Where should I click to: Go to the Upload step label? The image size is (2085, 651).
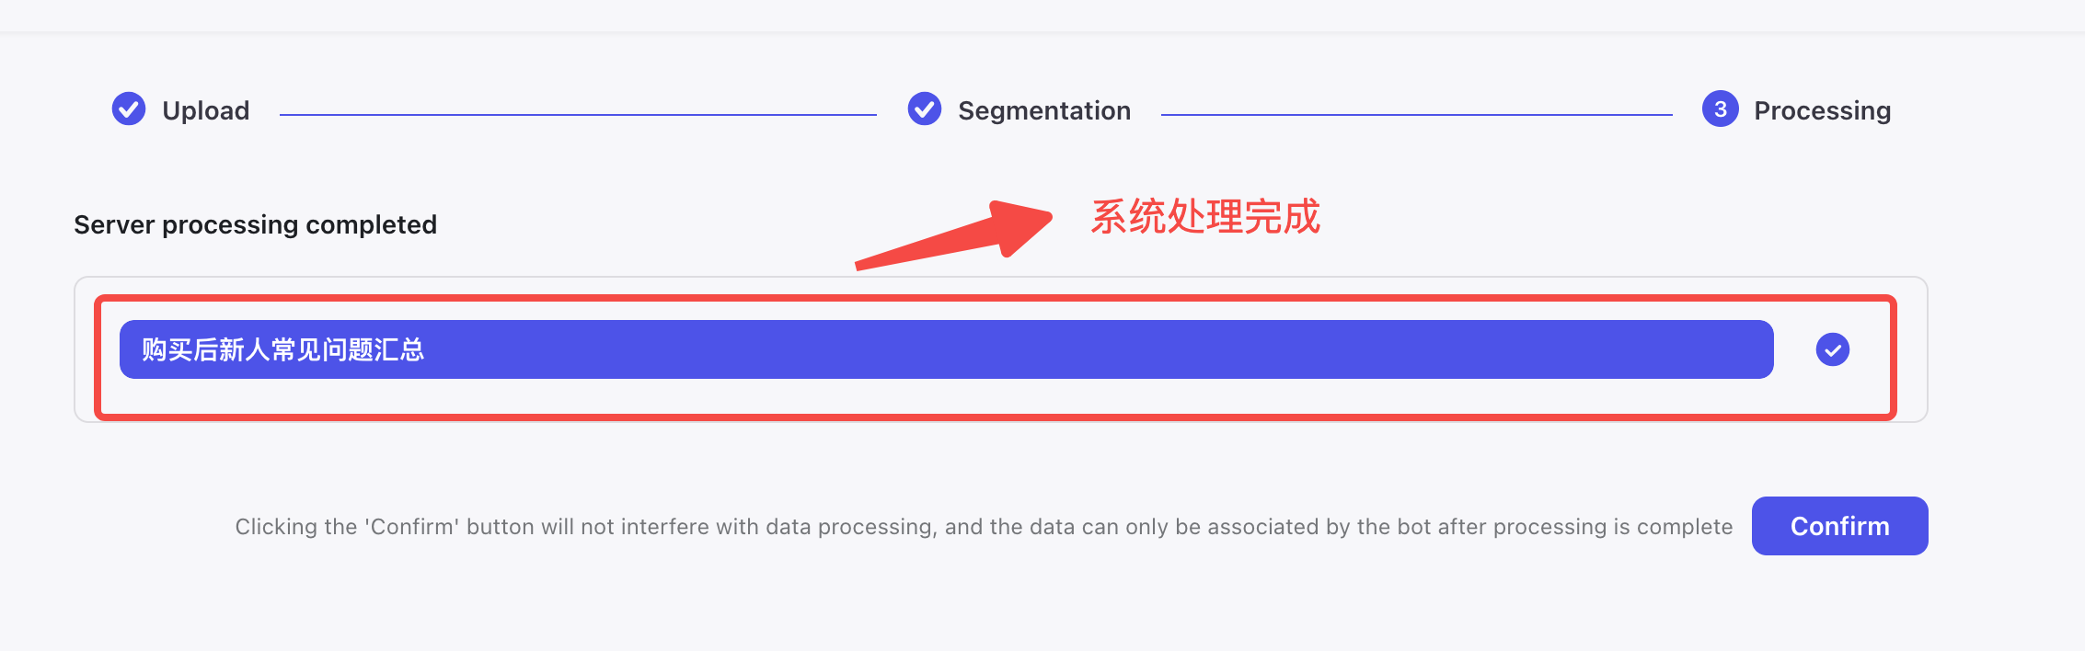tap(206, 110)
